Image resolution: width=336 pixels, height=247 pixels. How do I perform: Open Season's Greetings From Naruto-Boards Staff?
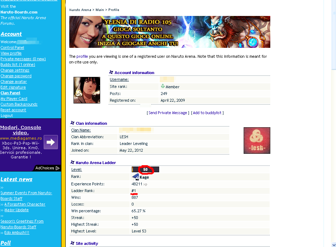(x=22, y=224)
